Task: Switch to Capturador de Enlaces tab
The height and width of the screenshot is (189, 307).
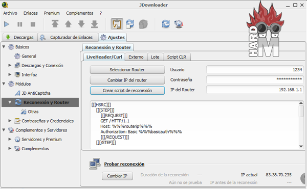Action: tap(68, 37)
